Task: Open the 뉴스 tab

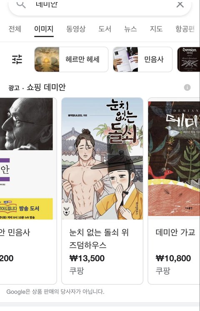Action: coord(130,29)
